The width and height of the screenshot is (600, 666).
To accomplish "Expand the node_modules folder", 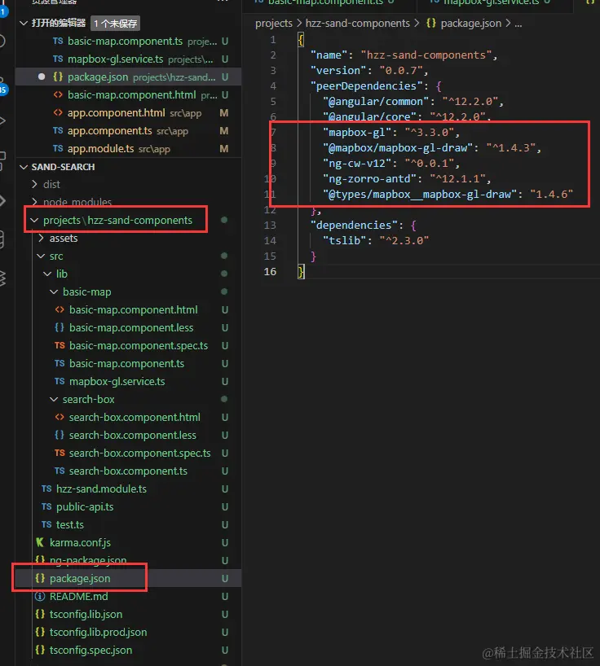I will click(128, 202).
